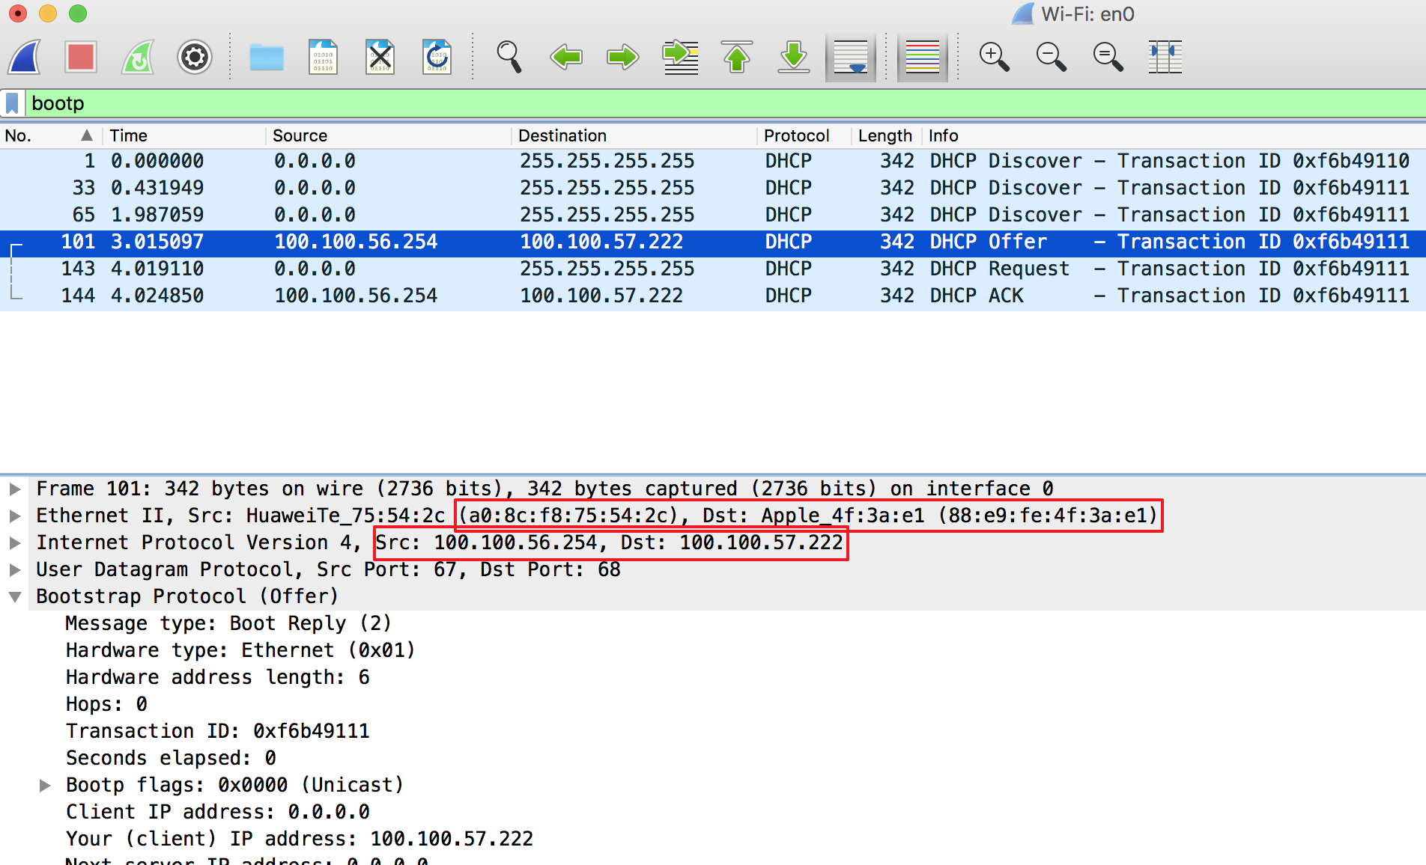The width and height of the screenshot is (1426, 865).
Task: Go to the previous packet with the back arrow
Action: pyautogui.click(x=565, y=56)
